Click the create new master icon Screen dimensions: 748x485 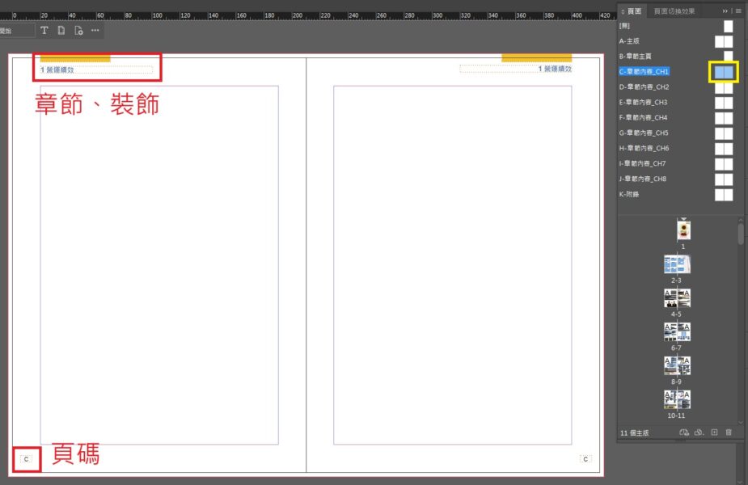(699, 433)
